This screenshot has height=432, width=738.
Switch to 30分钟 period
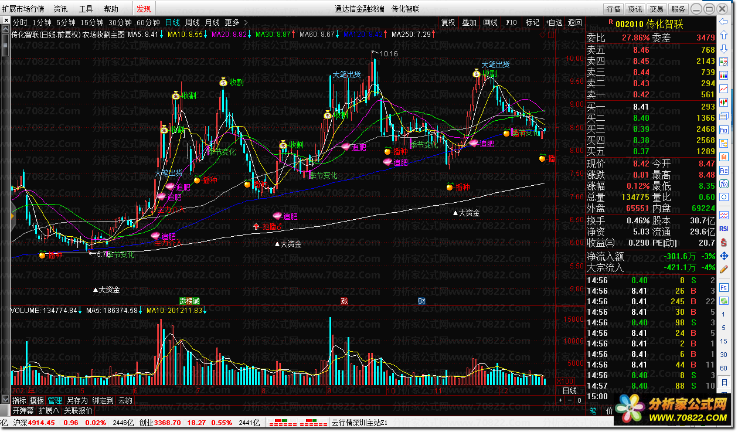coord(120,22)
